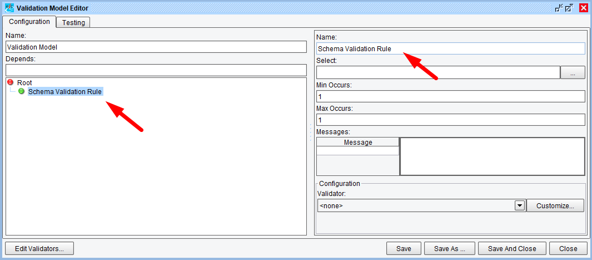The width and height of the screenshot is (592, 260).
Task: Click the Validation Model Editor title icon
Action: tap(8, 8)
